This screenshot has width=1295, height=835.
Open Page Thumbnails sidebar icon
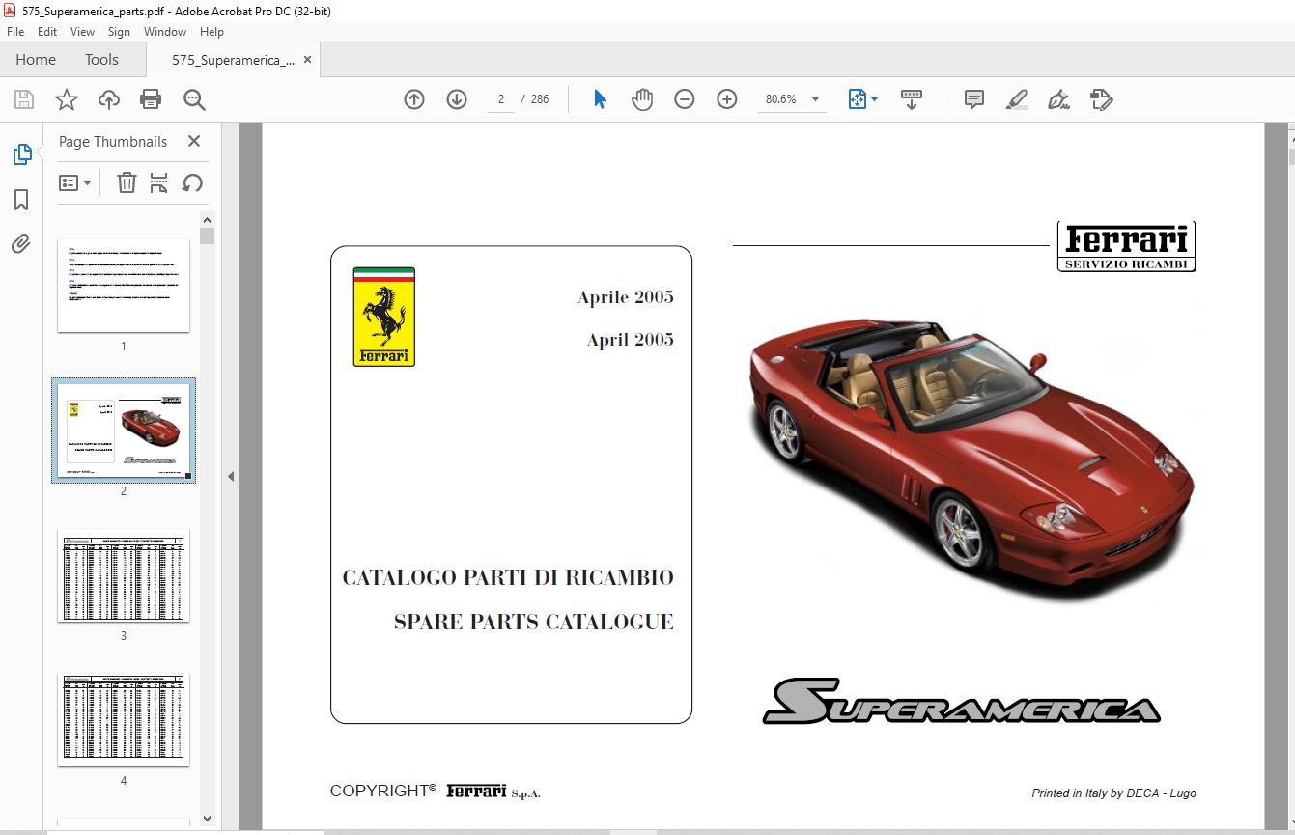tap(21, 154)
